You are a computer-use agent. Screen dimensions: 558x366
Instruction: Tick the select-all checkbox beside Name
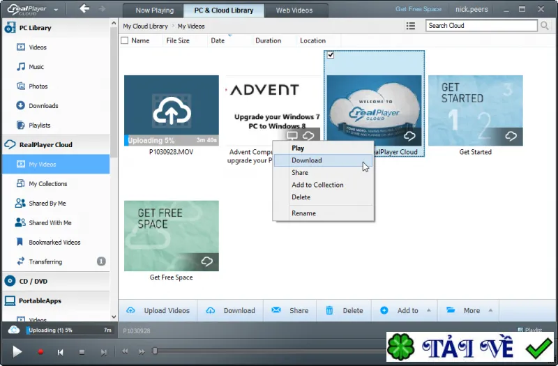125,40
